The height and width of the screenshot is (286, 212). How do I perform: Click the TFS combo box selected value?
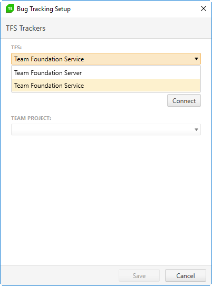[x=49, y=59]
